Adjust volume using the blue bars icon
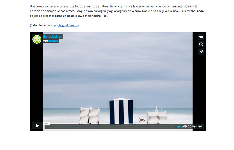Viewport: 234px width, 150px height. point(178,126)
